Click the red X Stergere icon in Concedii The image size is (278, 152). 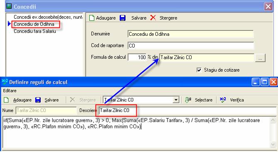(x=153, y=17)
